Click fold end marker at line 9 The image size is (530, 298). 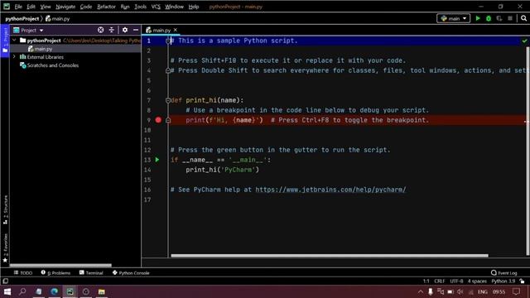click(x=168, y=120)
